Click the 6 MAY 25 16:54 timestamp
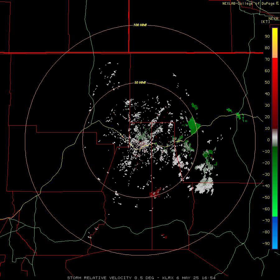 click(196, 278)
